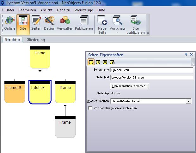
Task: Pin the Seiten-Eigenschaften panel
Action: pos(186,55)
